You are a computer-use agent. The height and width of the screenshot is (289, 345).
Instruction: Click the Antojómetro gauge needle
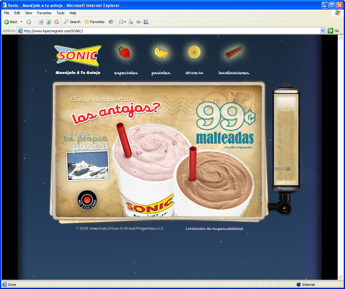288,169
